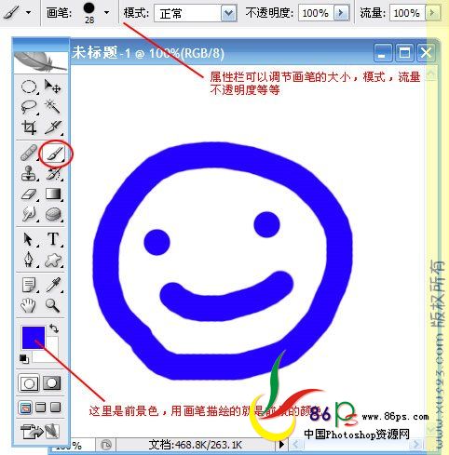
Task: Select the Healing Brush tool
Action: (x=29, y=154)
